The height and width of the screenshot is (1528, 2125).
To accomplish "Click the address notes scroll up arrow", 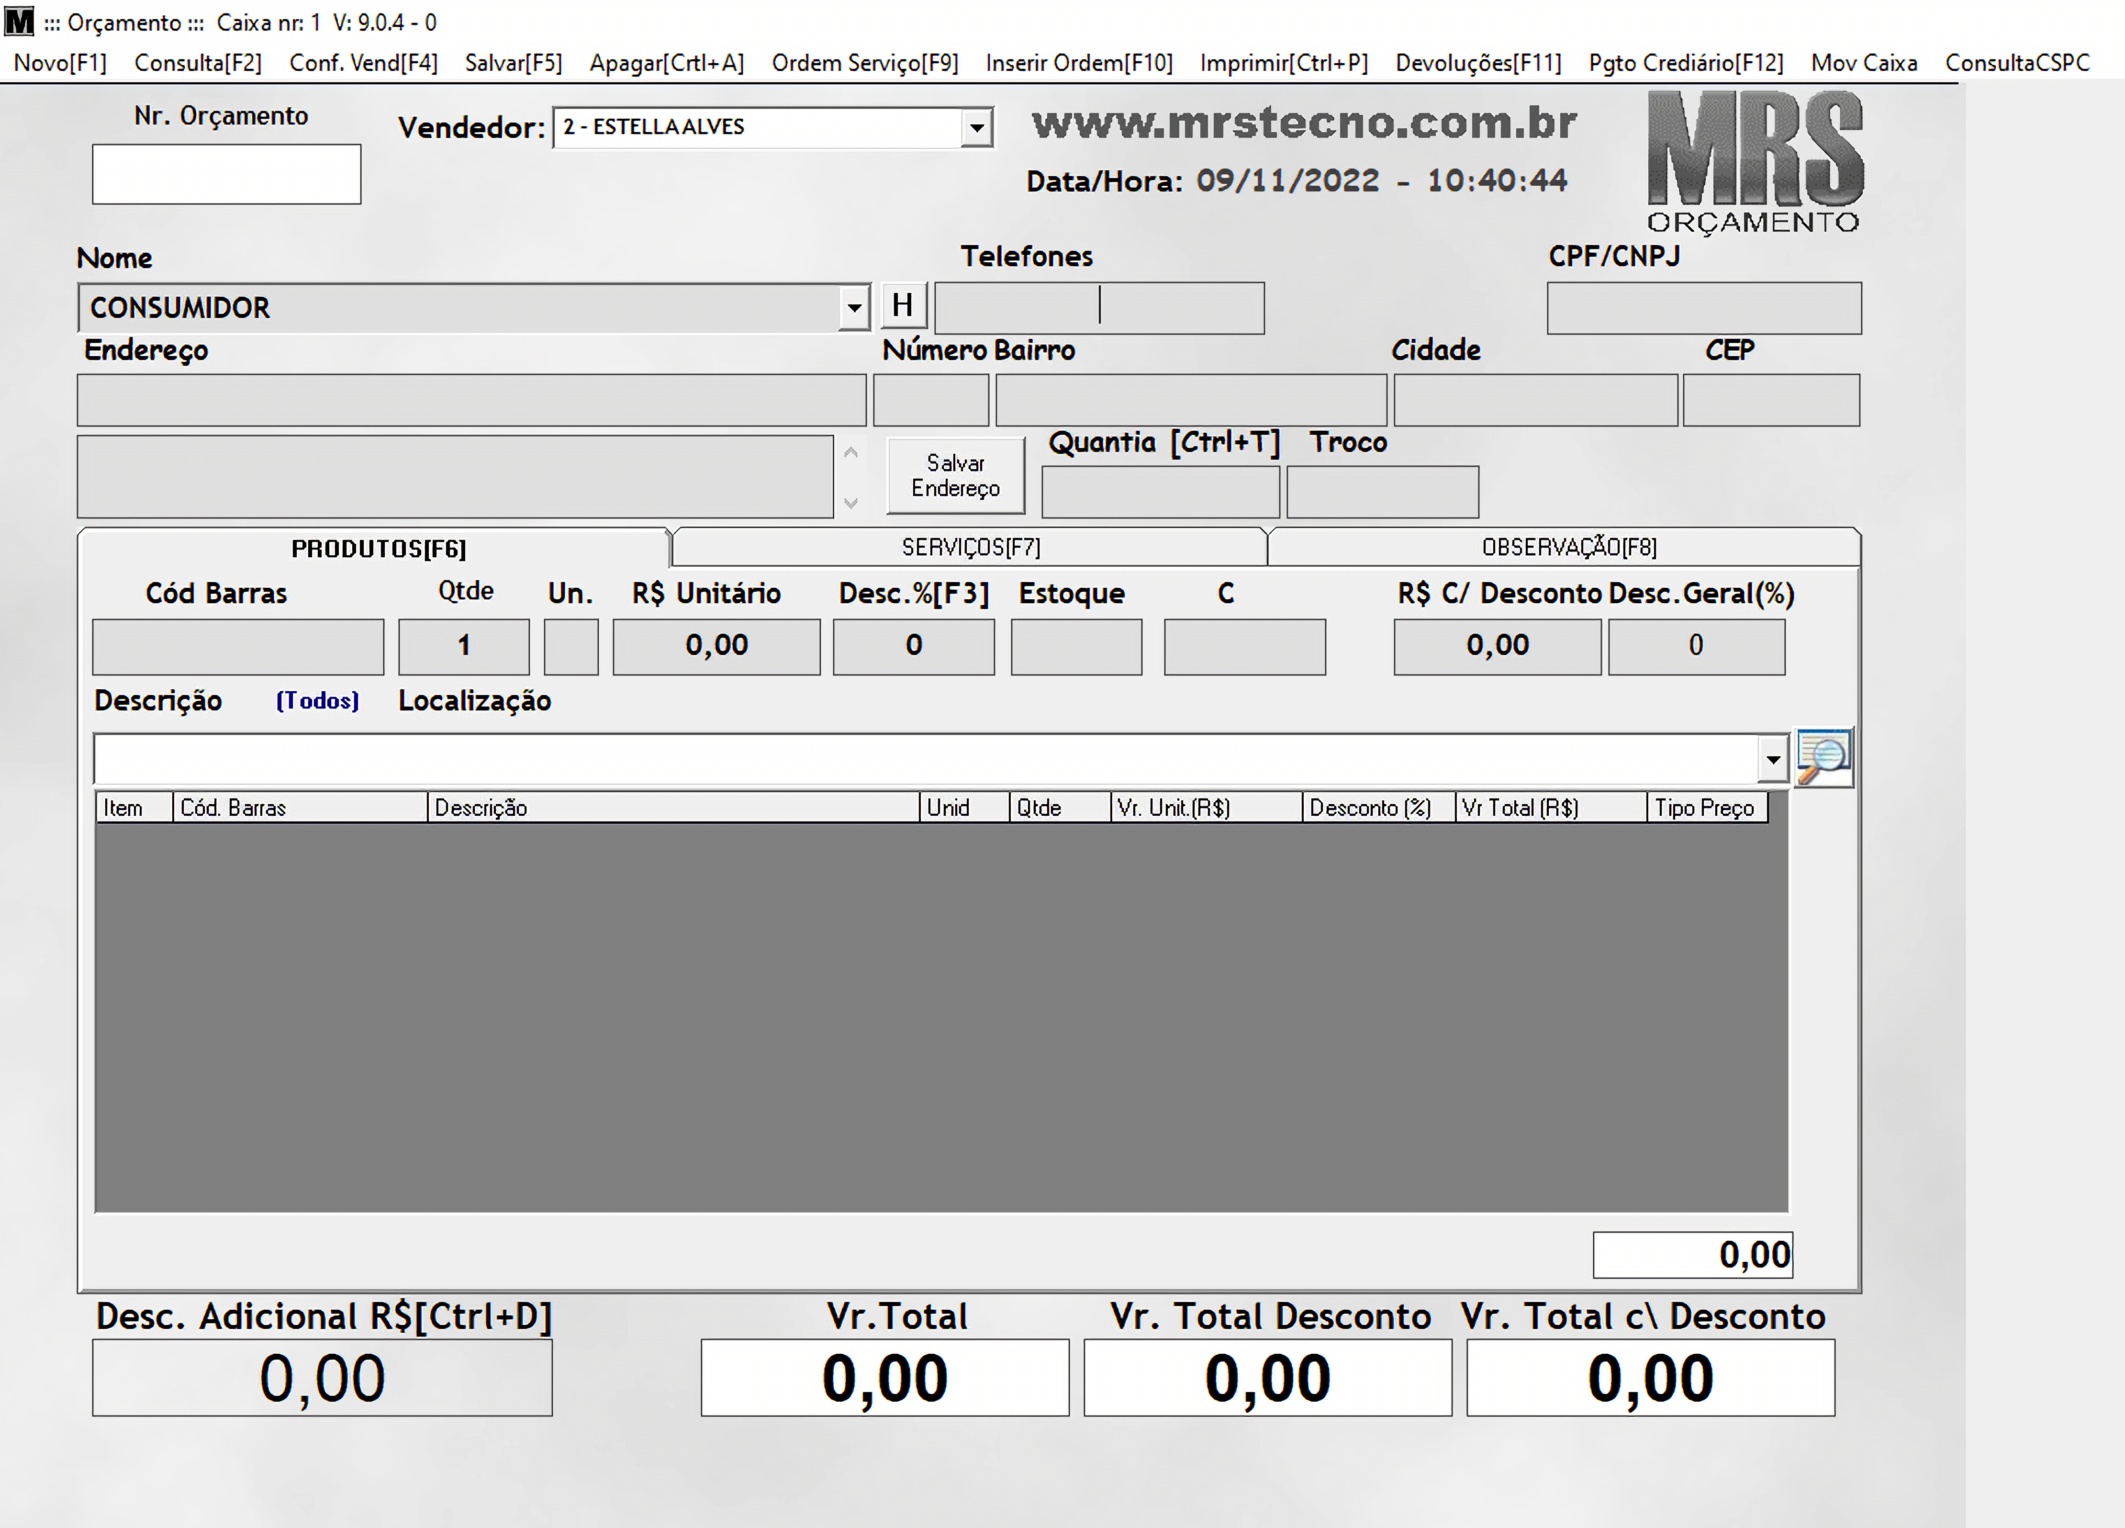I will point(851,452).
